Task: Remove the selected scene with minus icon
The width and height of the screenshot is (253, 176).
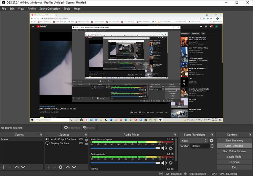Action: (9, 167)
